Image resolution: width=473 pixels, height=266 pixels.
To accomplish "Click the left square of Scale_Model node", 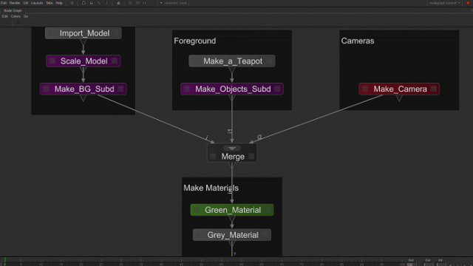I will (x=52, y=61).
